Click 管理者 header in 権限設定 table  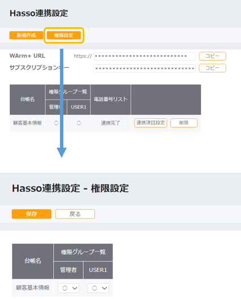[x=68, y=270]
